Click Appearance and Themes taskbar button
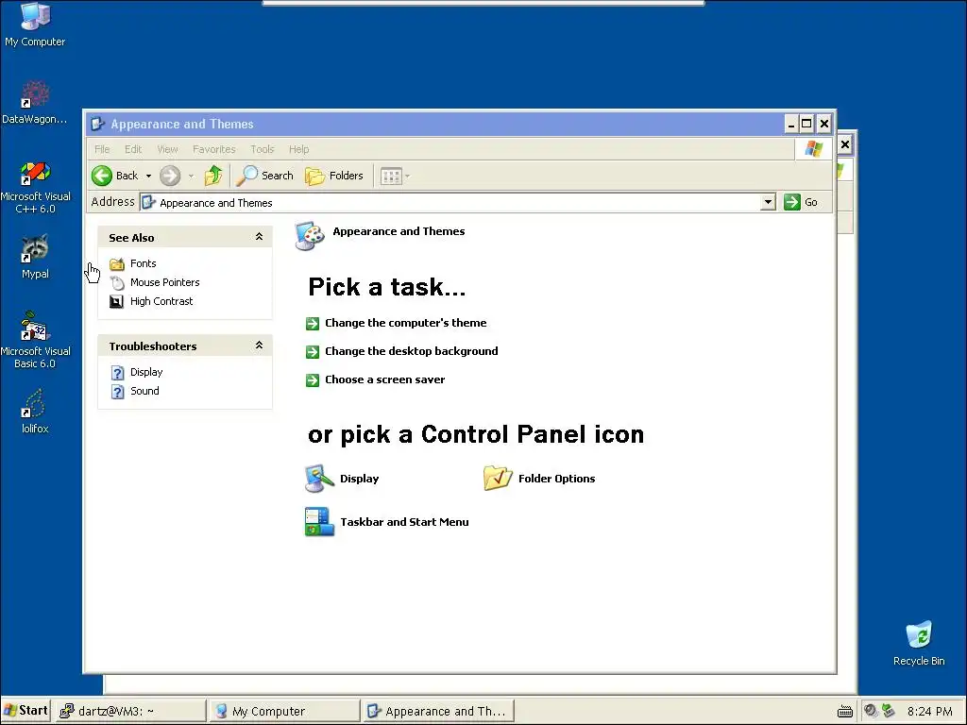The height and width of the screenshot is (725, 967). pyautogui.click(x=438, y=712)
